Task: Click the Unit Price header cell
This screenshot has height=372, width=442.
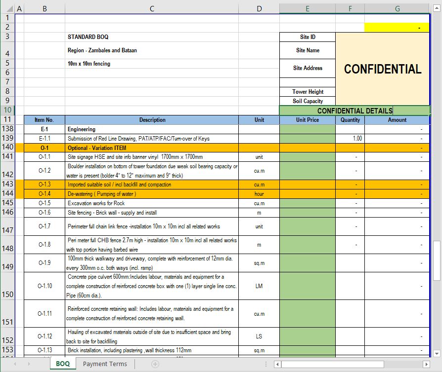Action: coord(308,120)
